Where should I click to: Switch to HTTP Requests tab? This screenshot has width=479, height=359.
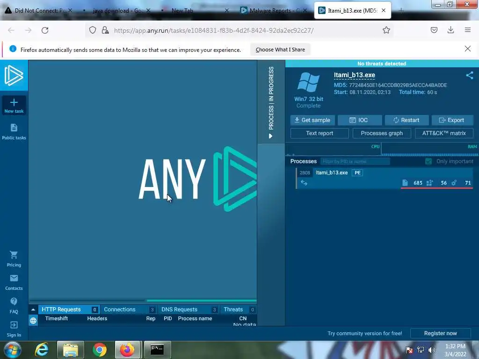click(x=69, y=309)
